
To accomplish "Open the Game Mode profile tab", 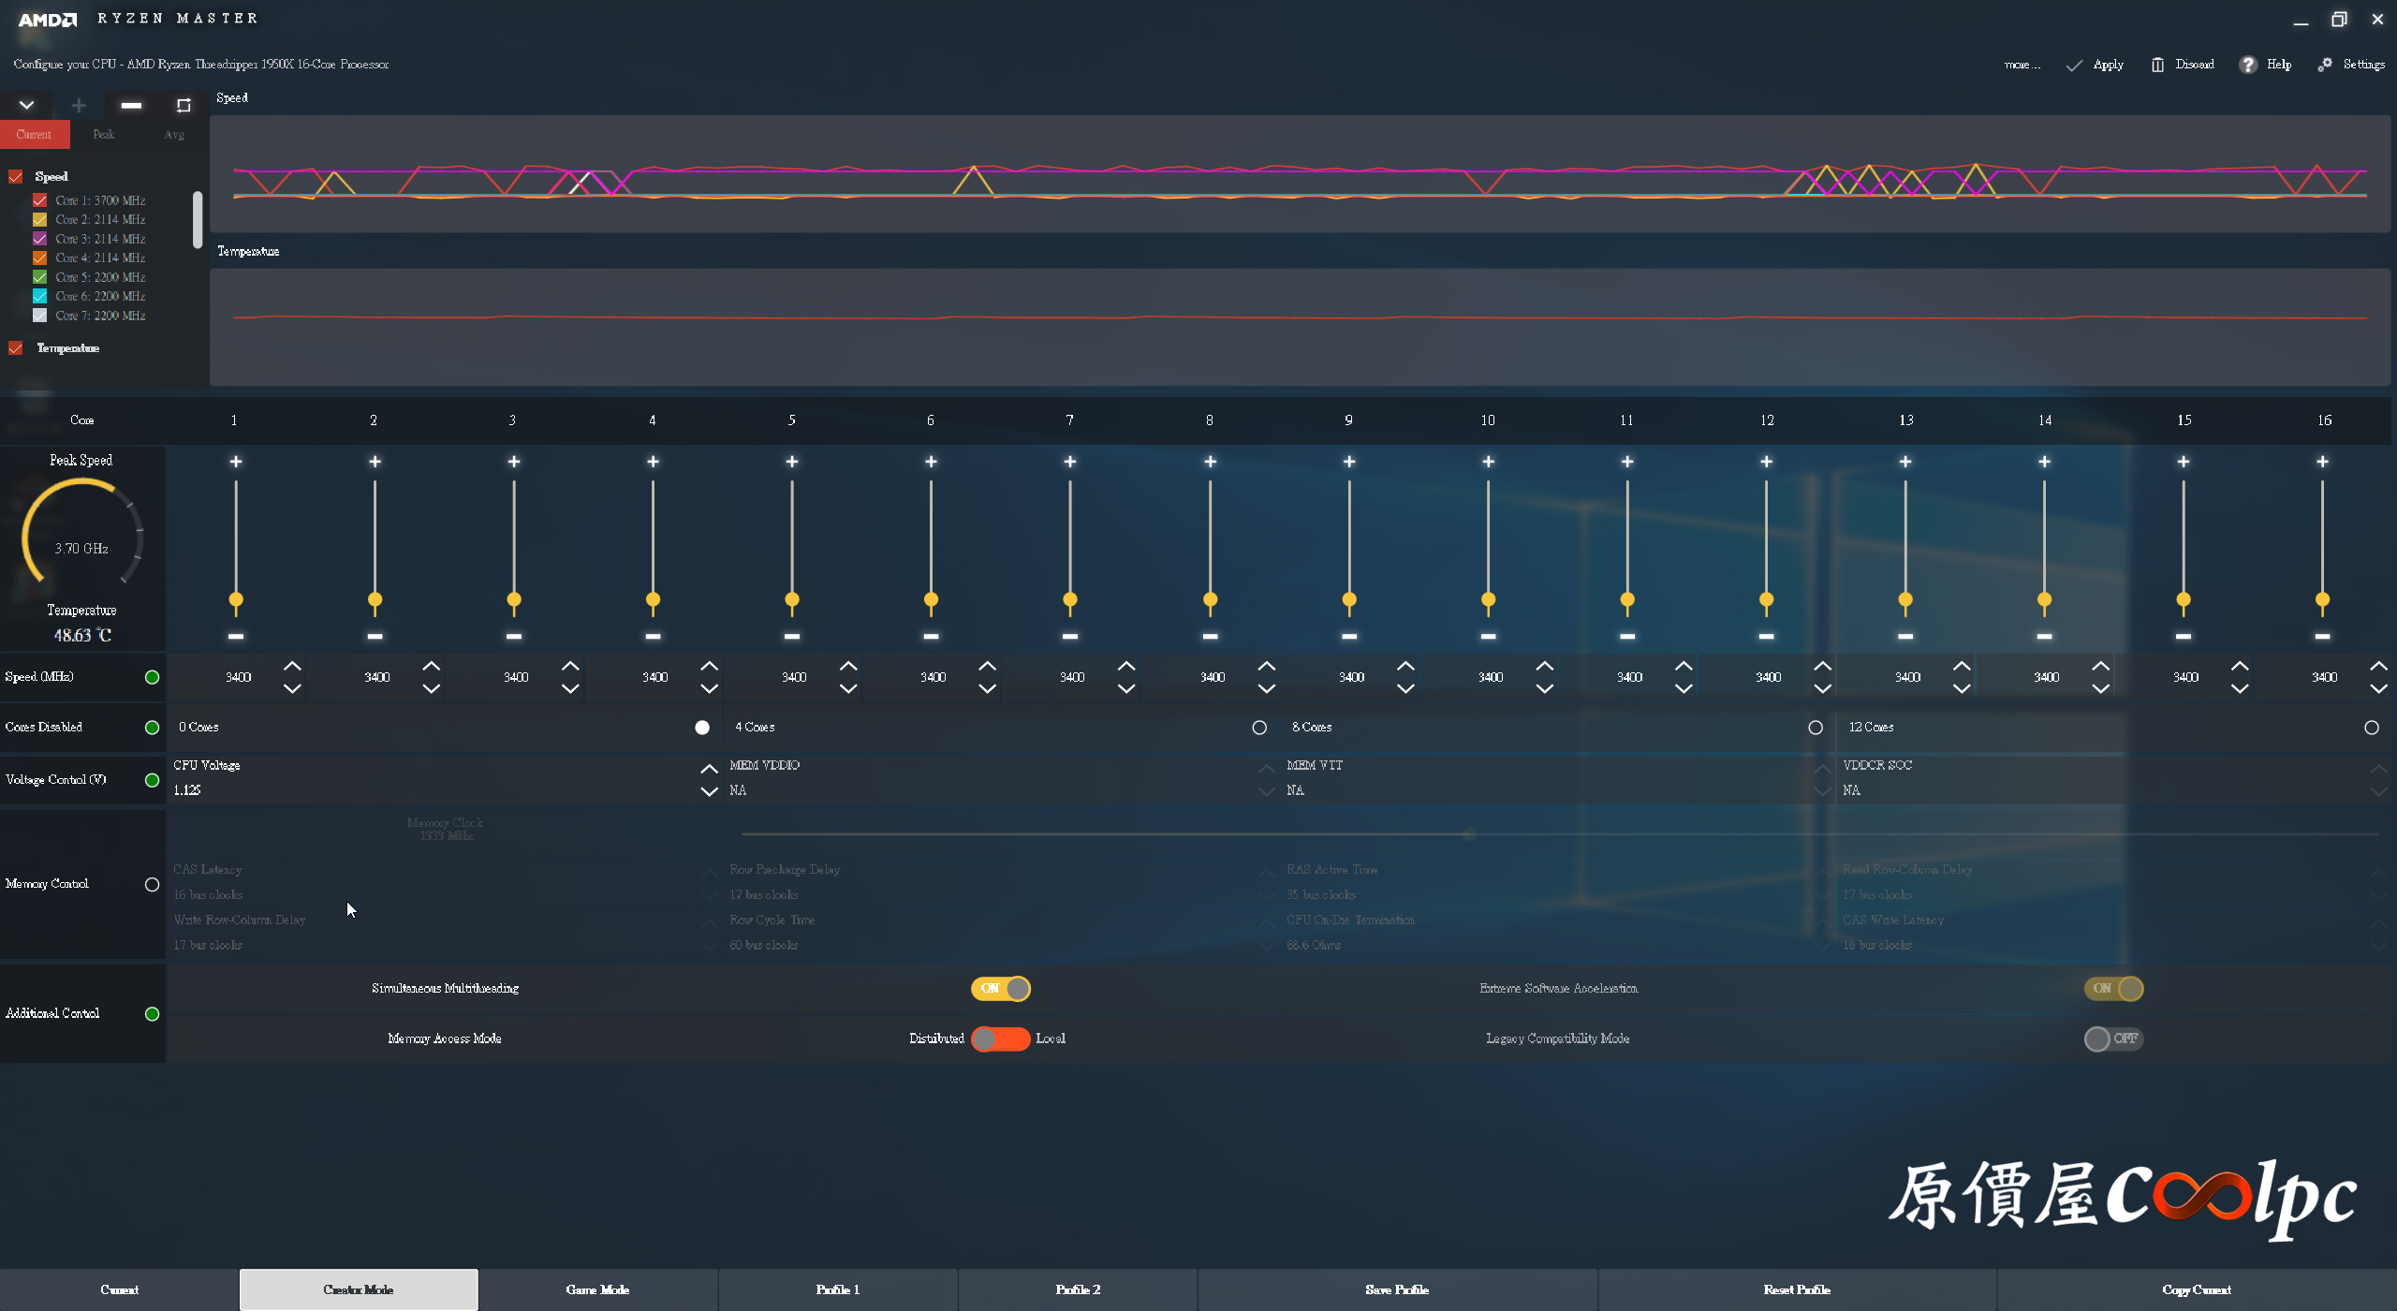I will pyautogui.click(x=597, y=1290).
